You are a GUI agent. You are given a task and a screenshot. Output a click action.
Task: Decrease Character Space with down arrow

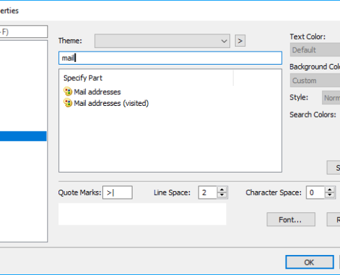(330, 195)
